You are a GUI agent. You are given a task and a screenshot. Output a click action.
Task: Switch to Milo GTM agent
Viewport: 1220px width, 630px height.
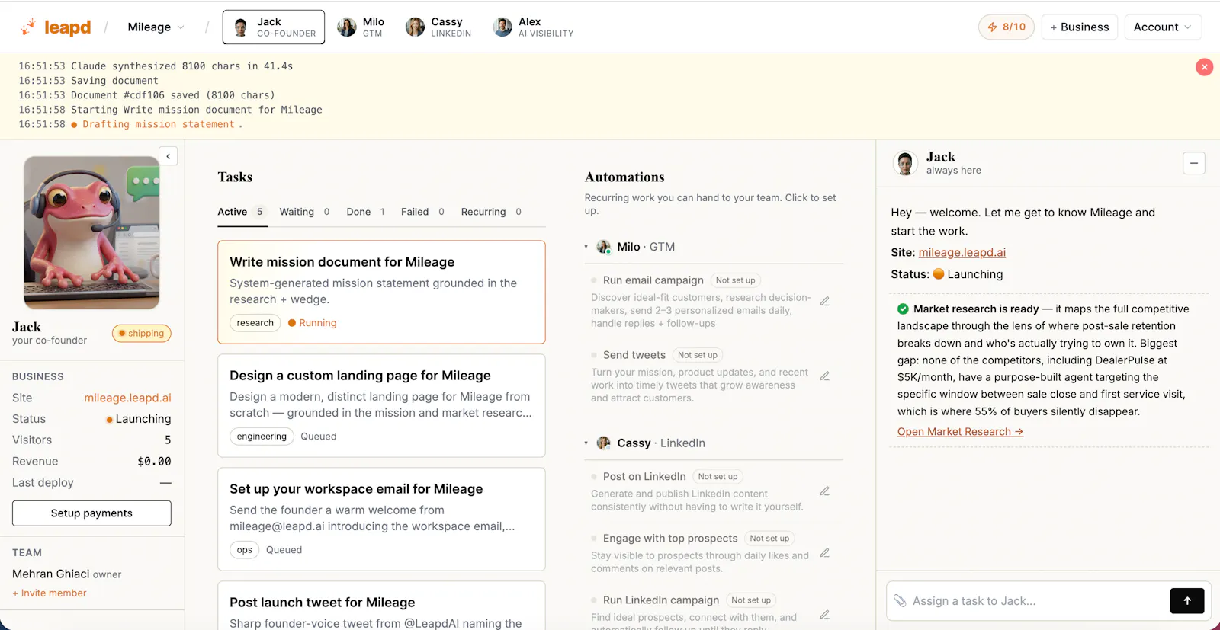(361, 27)
